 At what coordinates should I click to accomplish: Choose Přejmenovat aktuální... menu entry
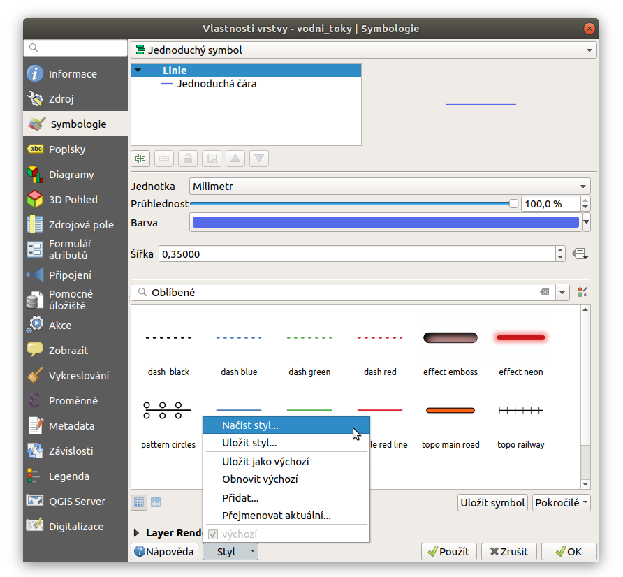click(286, 516)
